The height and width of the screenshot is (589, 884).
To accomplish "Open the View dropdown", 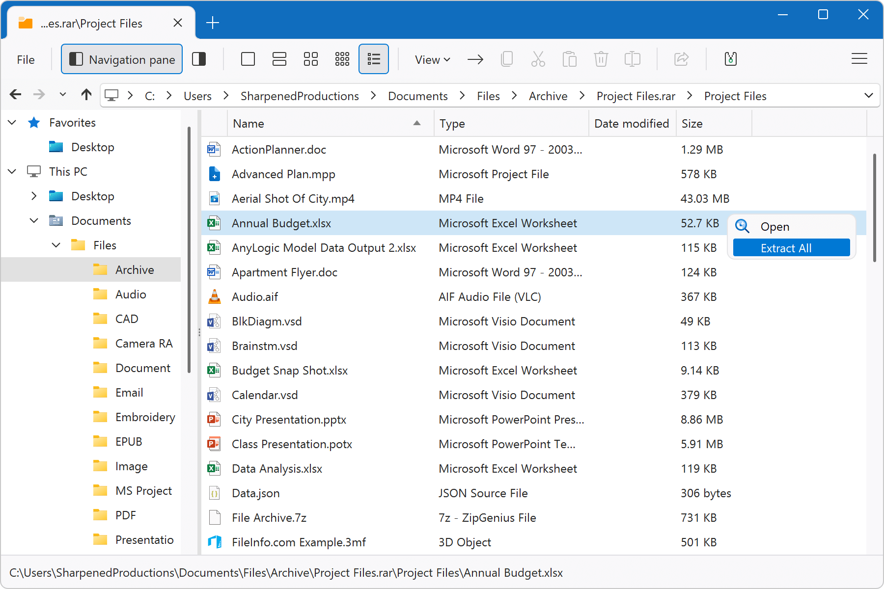I will click(432, 59).
